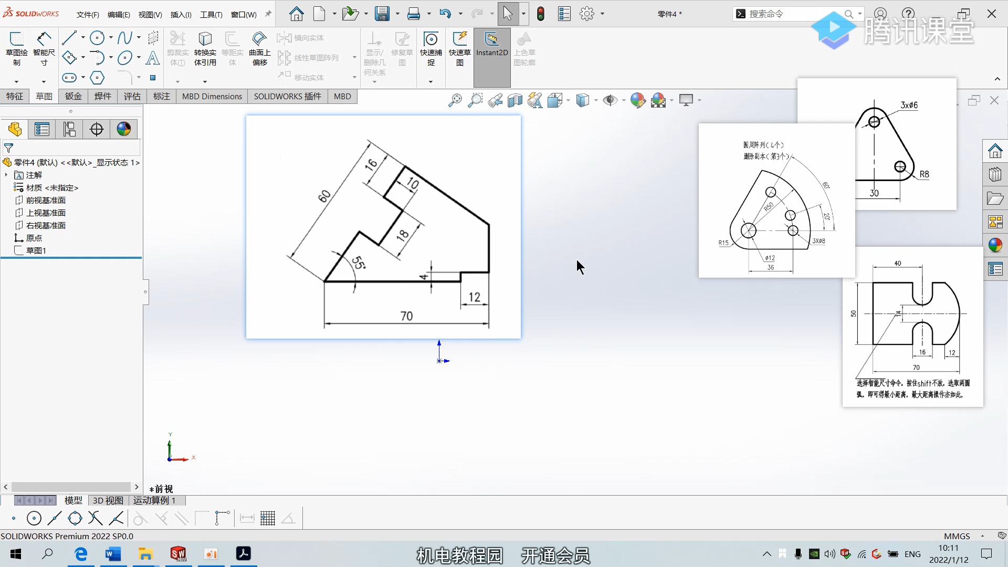Image resolution: width=1008 pixels, height=567 pixels.
Task: Pick the Circle sketch tool
Action: tap(97, 38)
